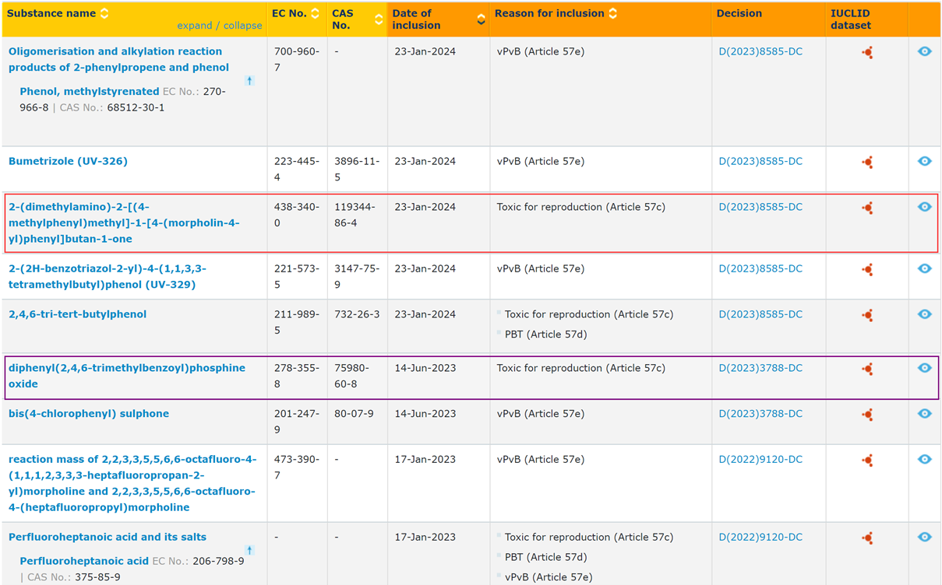Open UV-329 benzotriazolyl phenol substance link
This screenshot has height=585, width=942.
coord(108,276)
